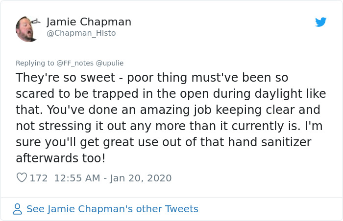Click the "Replying to" label
The height and width of the screenshot is (221, 343).
35,63
